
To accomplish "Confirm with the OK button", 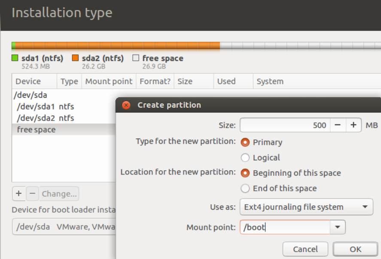I will [x=355, y=249].
